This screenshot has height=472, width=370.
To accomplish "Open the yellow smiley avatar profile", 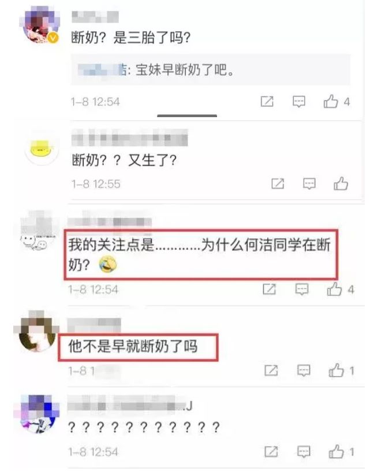I will (42, 148).
